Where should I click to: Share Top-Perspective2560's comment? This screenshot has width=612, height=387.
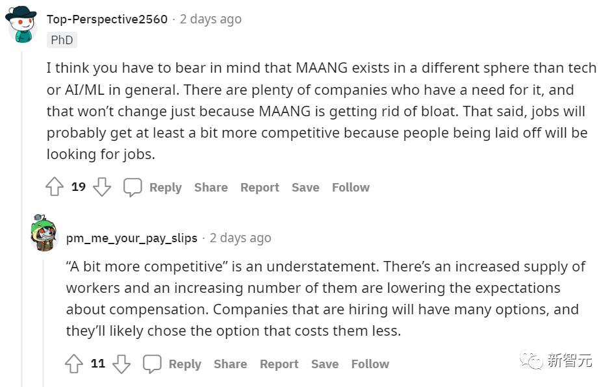[210, 188]
